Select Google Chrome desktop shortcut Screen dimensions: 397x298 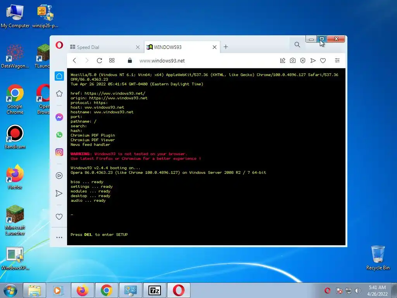coord(15,100)
